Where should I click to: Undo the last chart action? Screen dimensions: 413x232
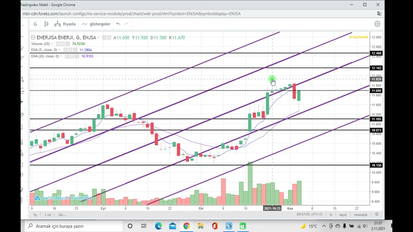(x=118, y=24)
